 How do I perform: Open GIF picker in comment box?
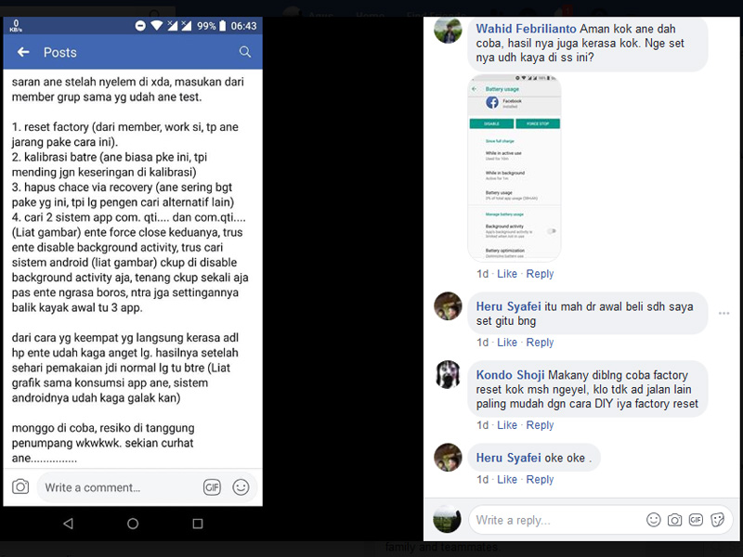(212, 487)
